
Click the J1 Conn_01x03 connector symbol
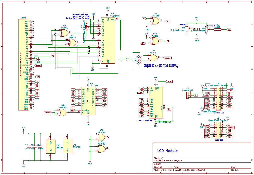pos(188,95)
